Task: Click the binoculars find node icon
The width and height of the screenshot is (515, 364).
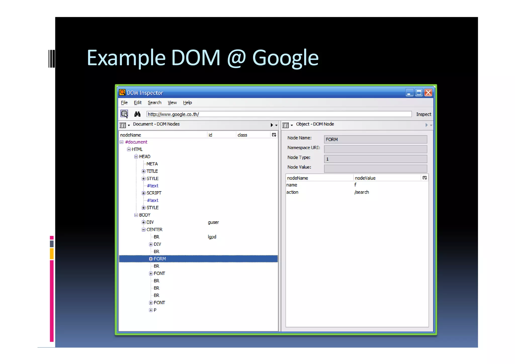Action: coord(137,114)
